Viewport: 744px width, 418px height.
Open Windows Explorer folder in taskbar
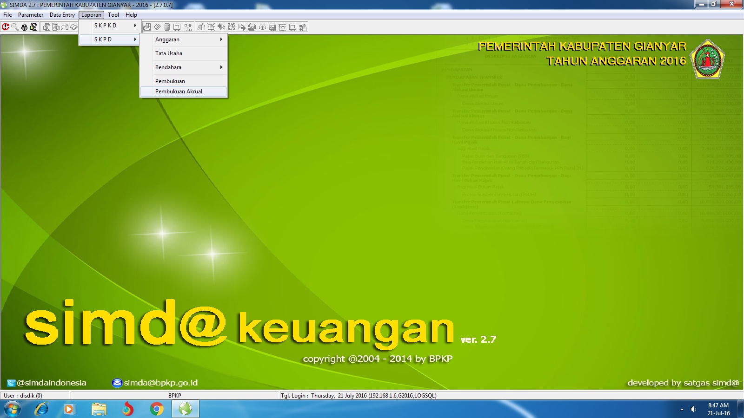click(x=99, y=409)
